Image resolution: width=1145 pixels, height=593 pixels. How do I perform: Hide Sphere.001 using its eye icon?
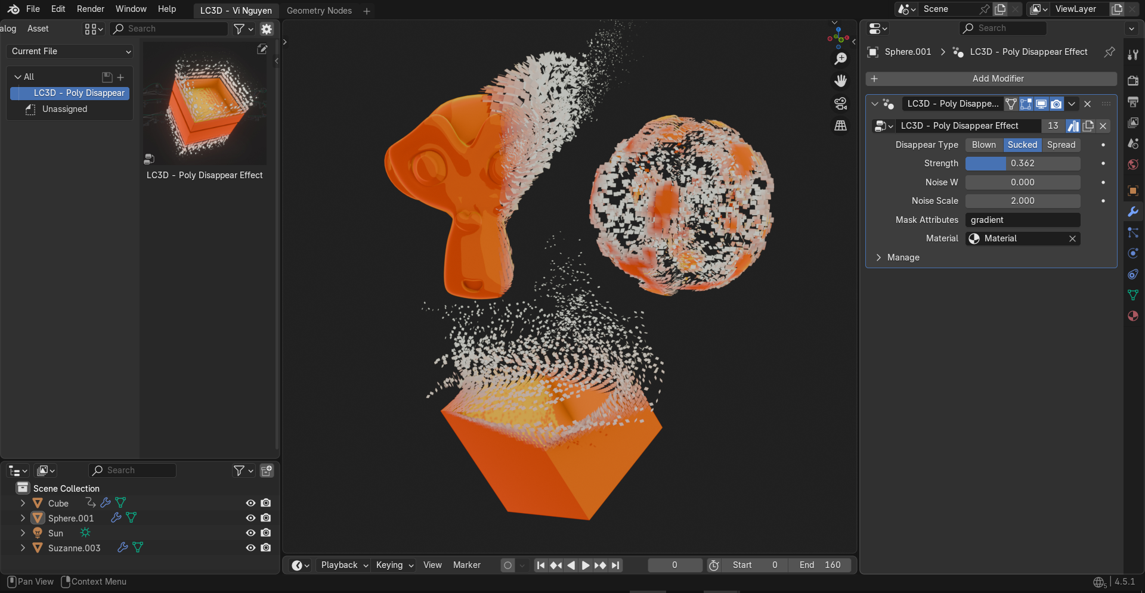tap(251, 518)
